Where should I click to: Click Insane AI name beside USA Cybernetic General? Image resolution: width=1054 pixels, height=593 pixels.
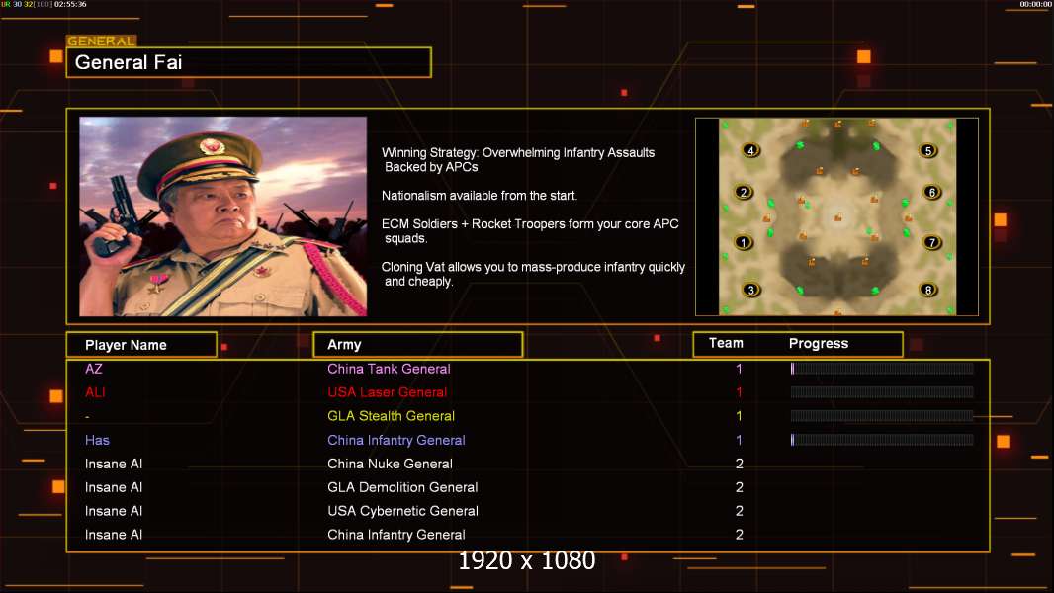tap(114, 511)
